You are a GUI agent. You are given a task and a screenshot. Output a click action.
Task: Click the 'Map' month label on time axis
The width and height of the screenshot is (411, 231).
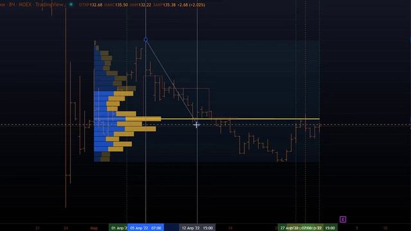pos(94,228)
